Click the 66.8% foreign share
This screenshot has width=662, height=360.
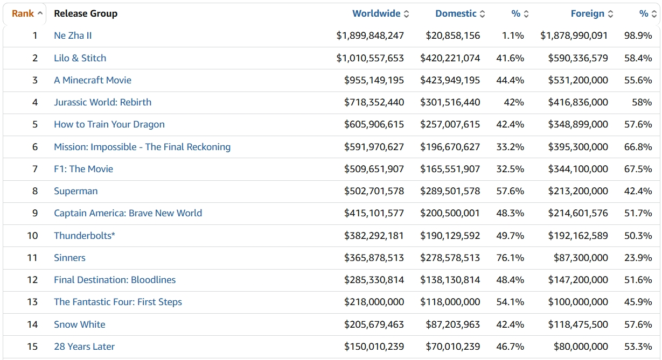coord(638,147)
